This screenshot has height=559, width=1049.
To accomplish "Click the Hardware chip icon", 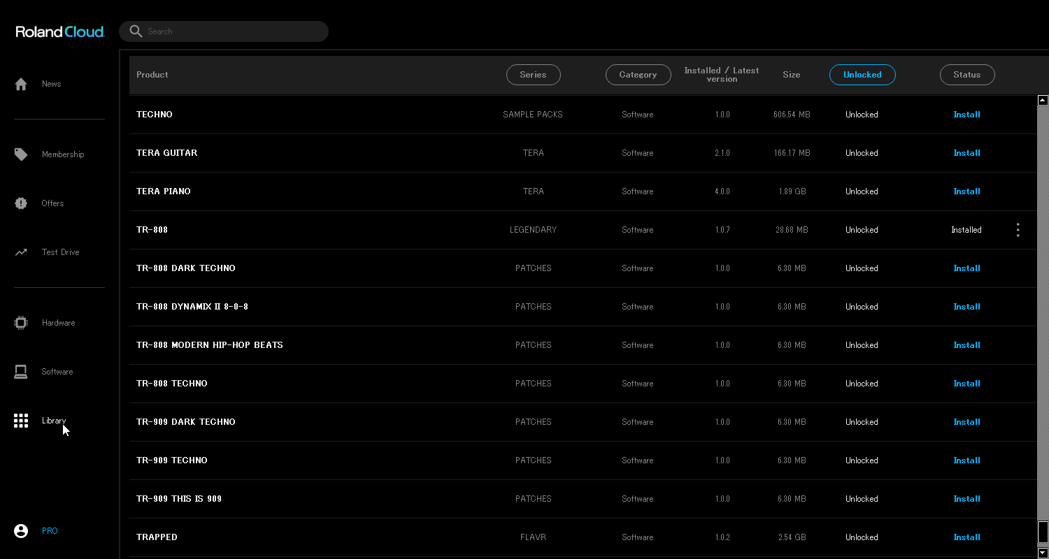I will [21, 323].
